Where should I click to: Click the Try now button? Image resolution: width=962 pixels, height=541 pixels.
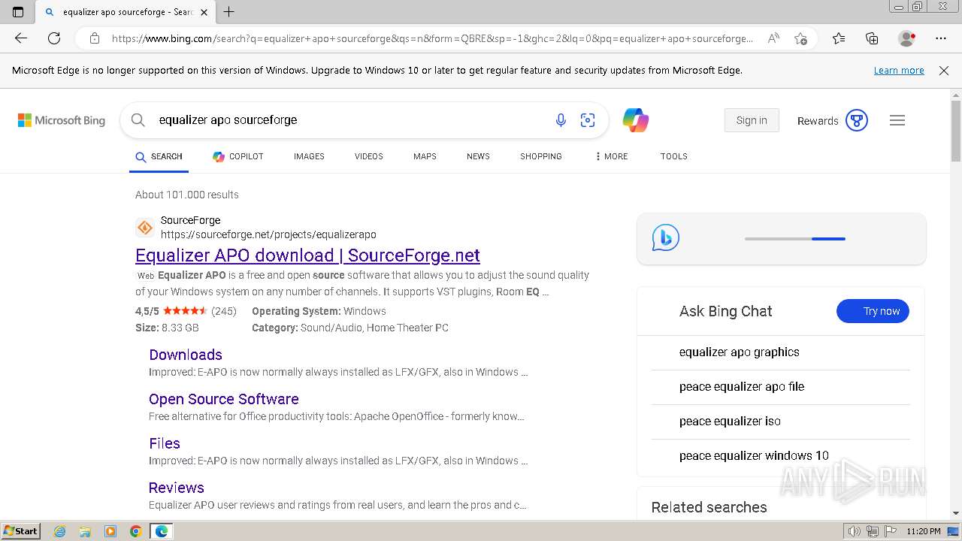(873, 311)
